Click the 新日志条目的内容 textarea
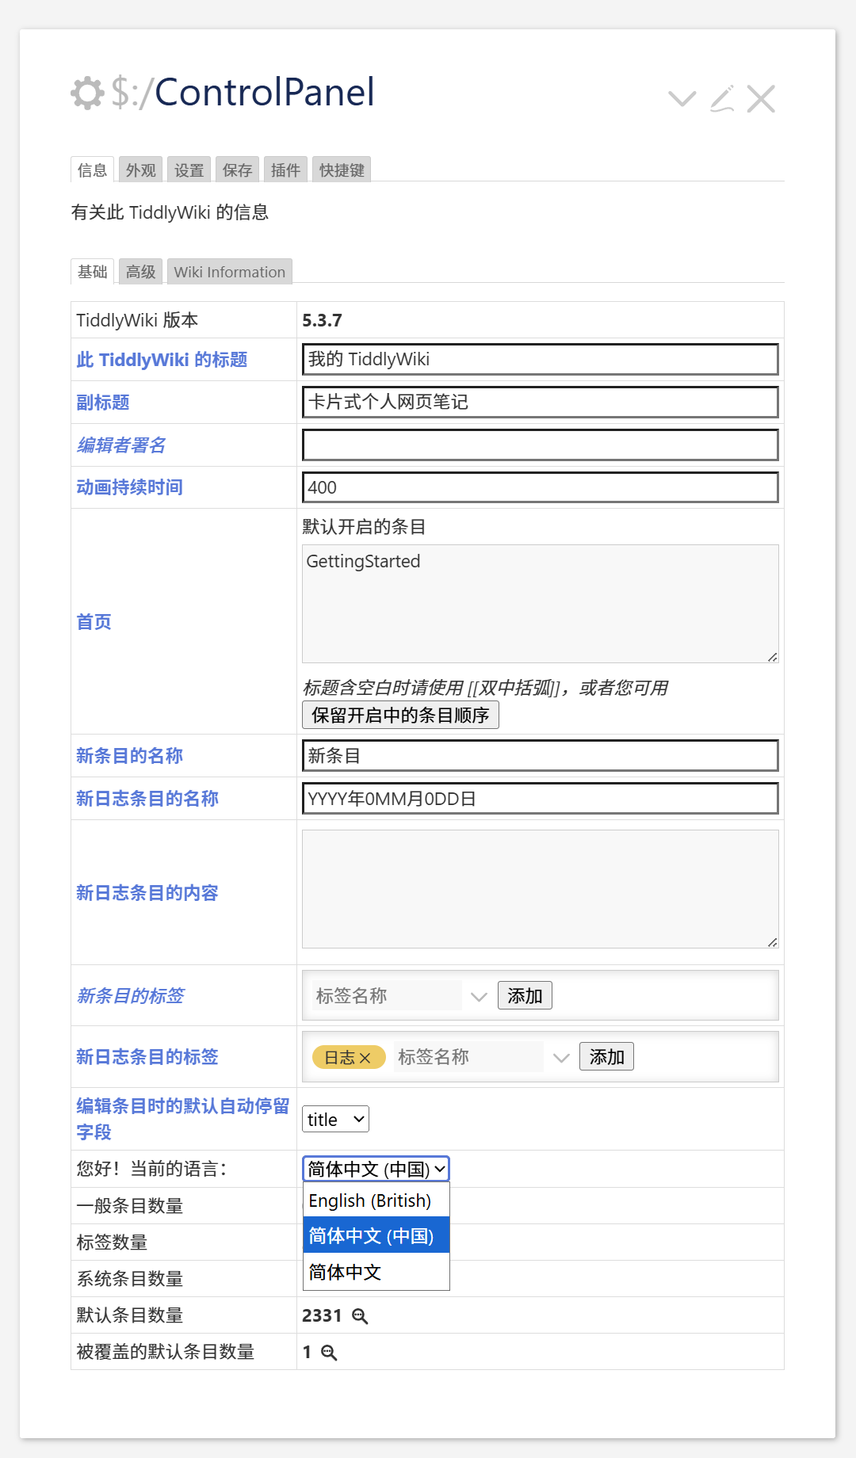The image size is (856, 1458). (540, 889)
